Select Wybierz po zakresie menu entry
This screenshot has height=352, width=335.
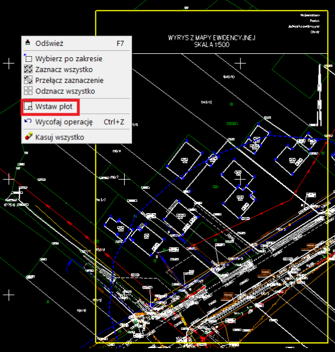(77, 58)
